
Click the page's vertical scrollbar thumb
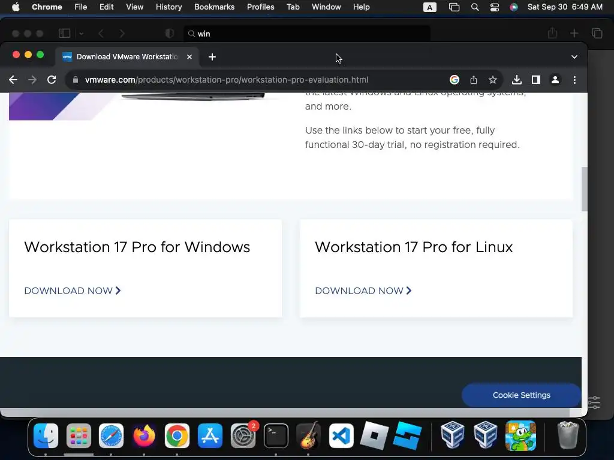584,189
